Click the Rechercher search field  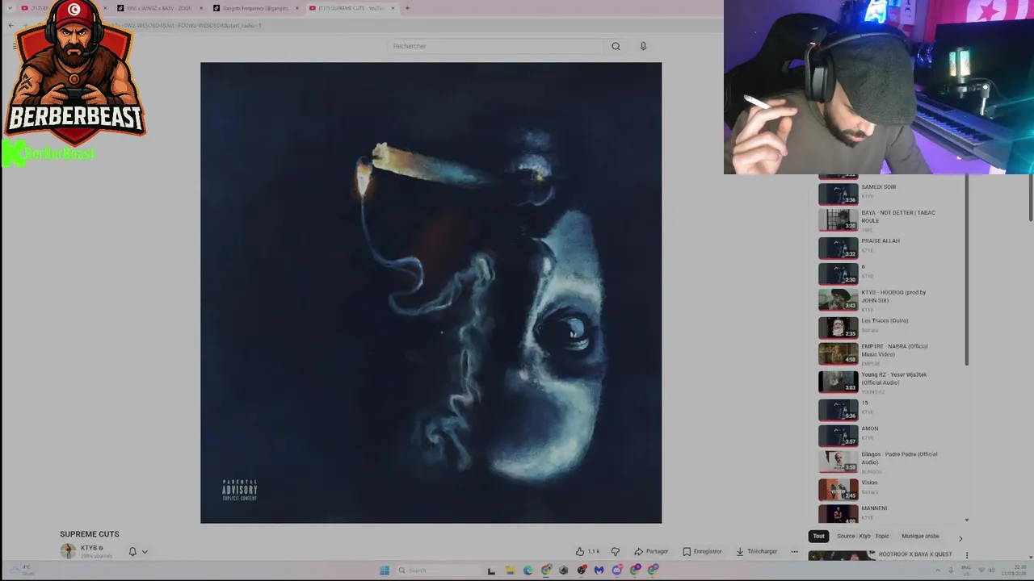[x=496, y=46]
